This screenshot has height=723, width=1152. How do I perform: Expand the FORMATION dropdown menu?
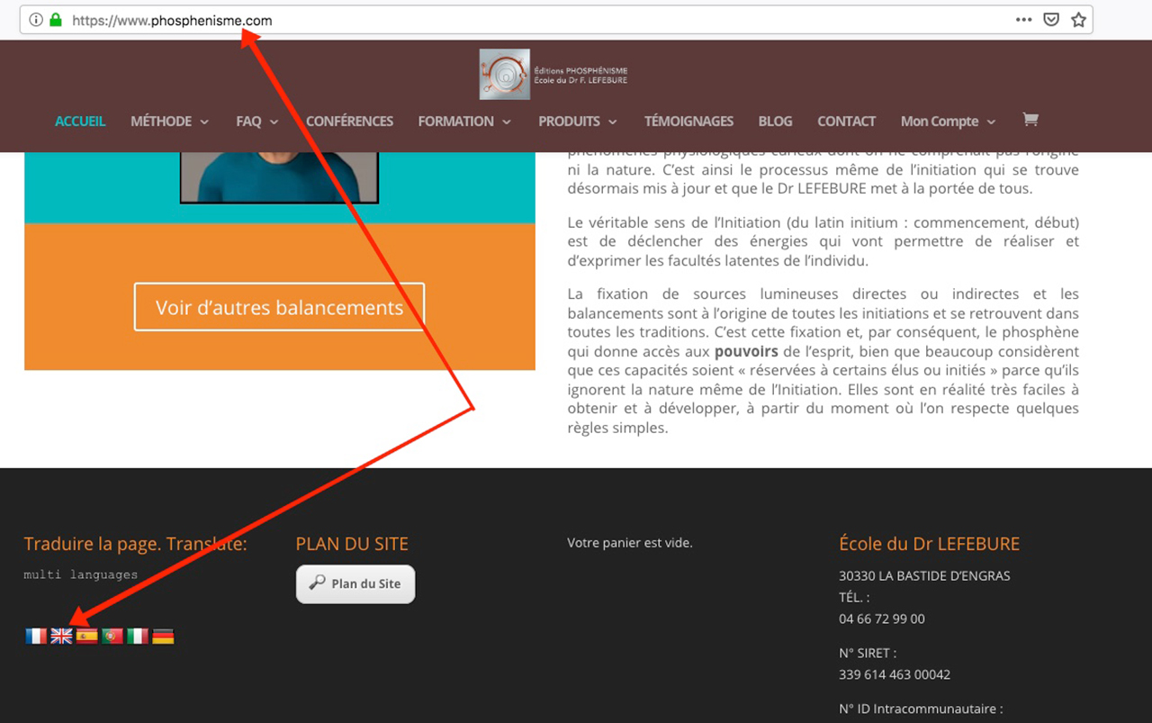(x=463, y=122)
